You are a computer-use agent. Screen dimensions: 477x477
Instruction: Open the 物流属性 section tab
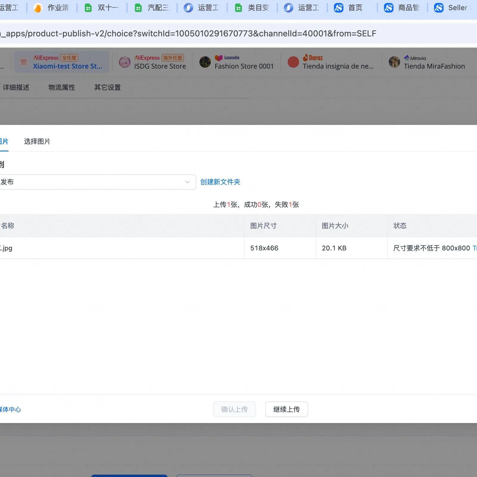(x=62, y=87)
